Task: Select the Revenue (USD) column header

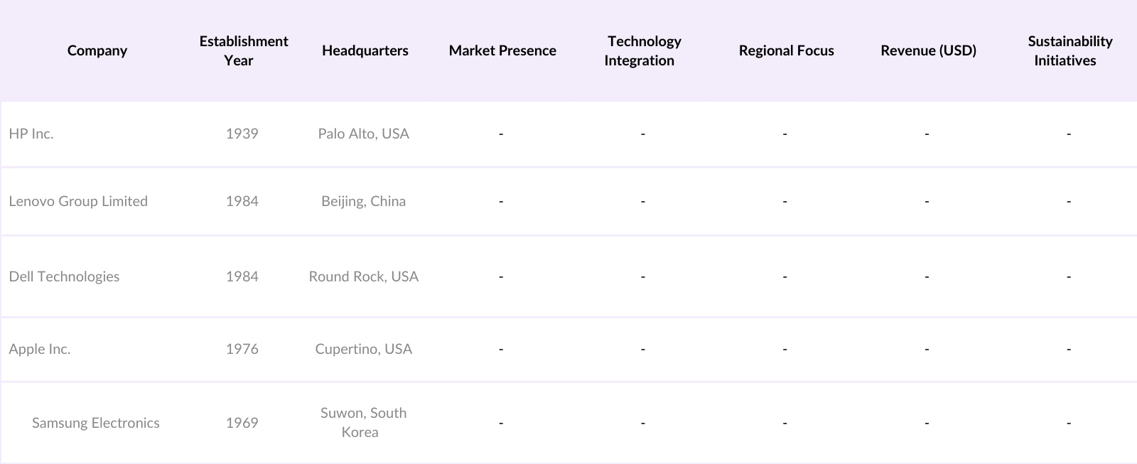Action: [928, 50]
